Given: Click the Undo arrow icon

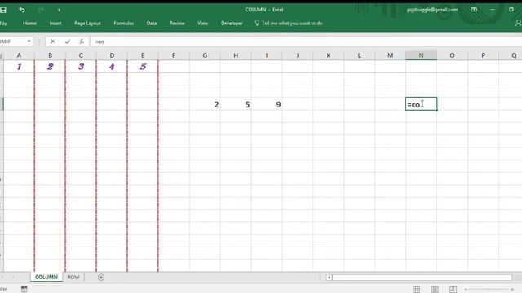Looking at the screenshot, I should tap(22, 10).
